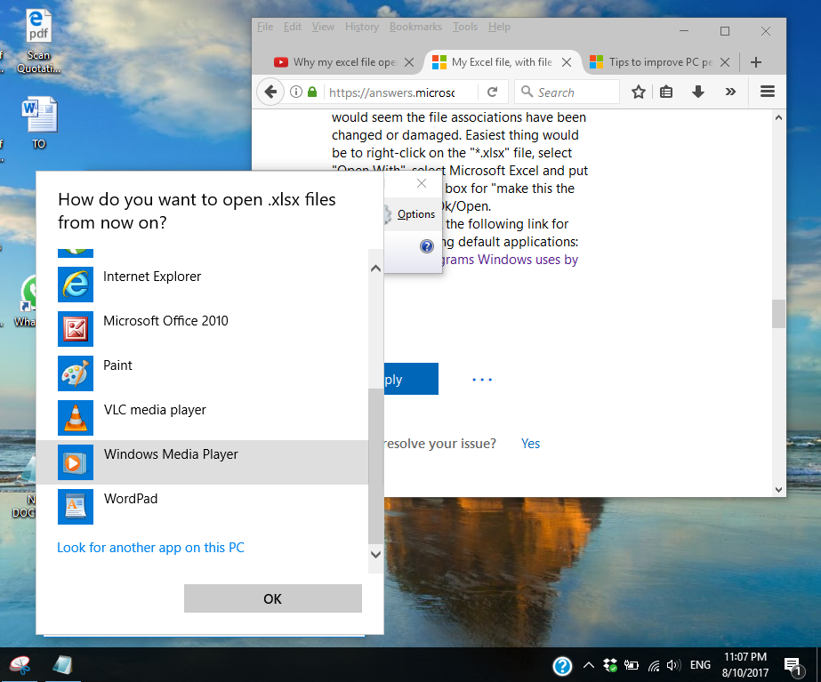Confirm with the OK button

pyautogui.click(x=273, y=598)
